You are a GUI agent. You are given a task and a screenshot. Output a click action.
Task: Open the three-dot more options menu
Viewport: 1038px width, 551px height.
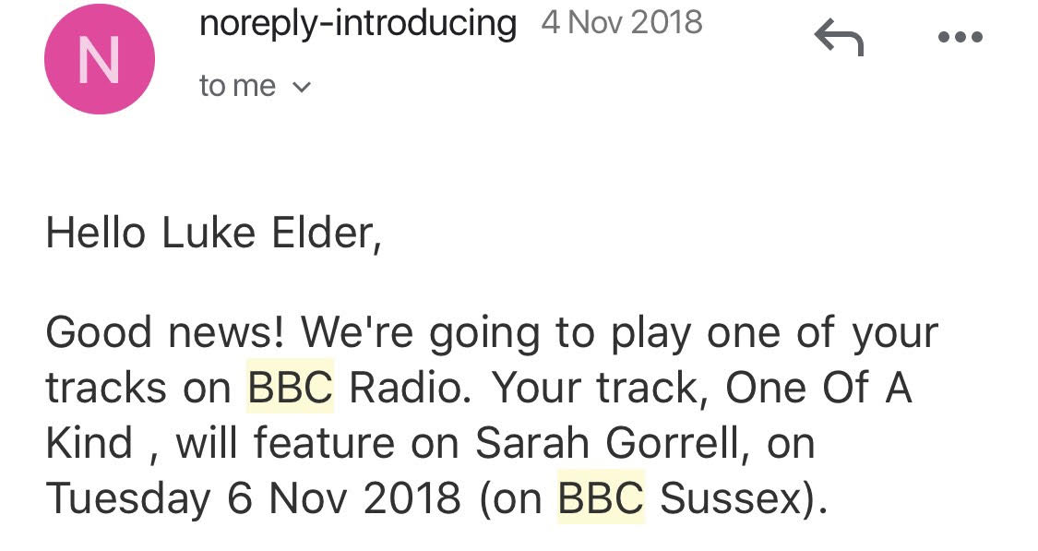pyautogui.click(x=960, y=38)
